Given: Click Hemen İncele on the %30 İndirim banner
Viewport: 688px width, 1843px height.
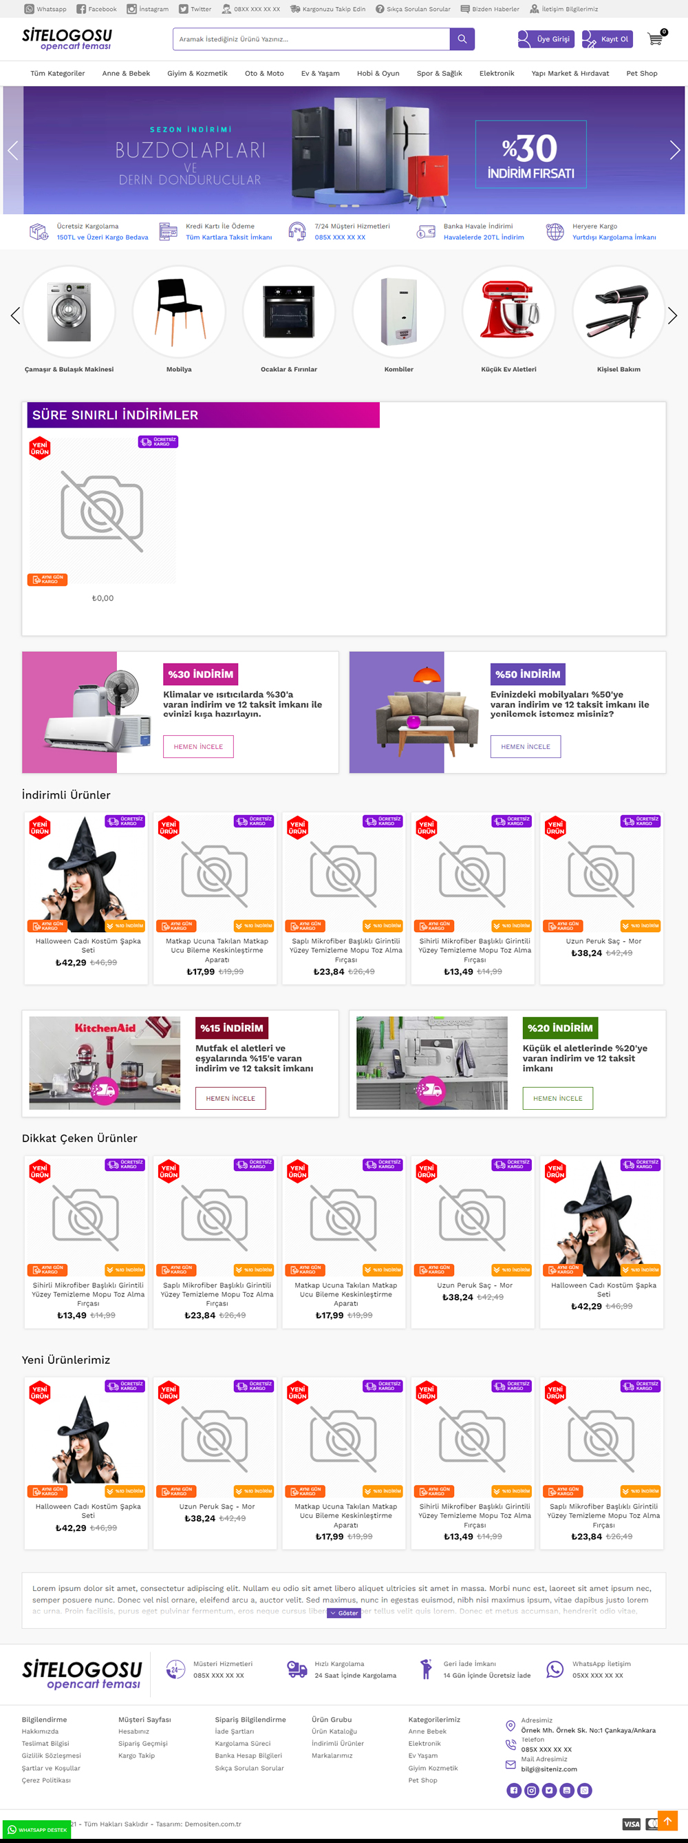Looking at the screenshot, I should pos(198,746).
